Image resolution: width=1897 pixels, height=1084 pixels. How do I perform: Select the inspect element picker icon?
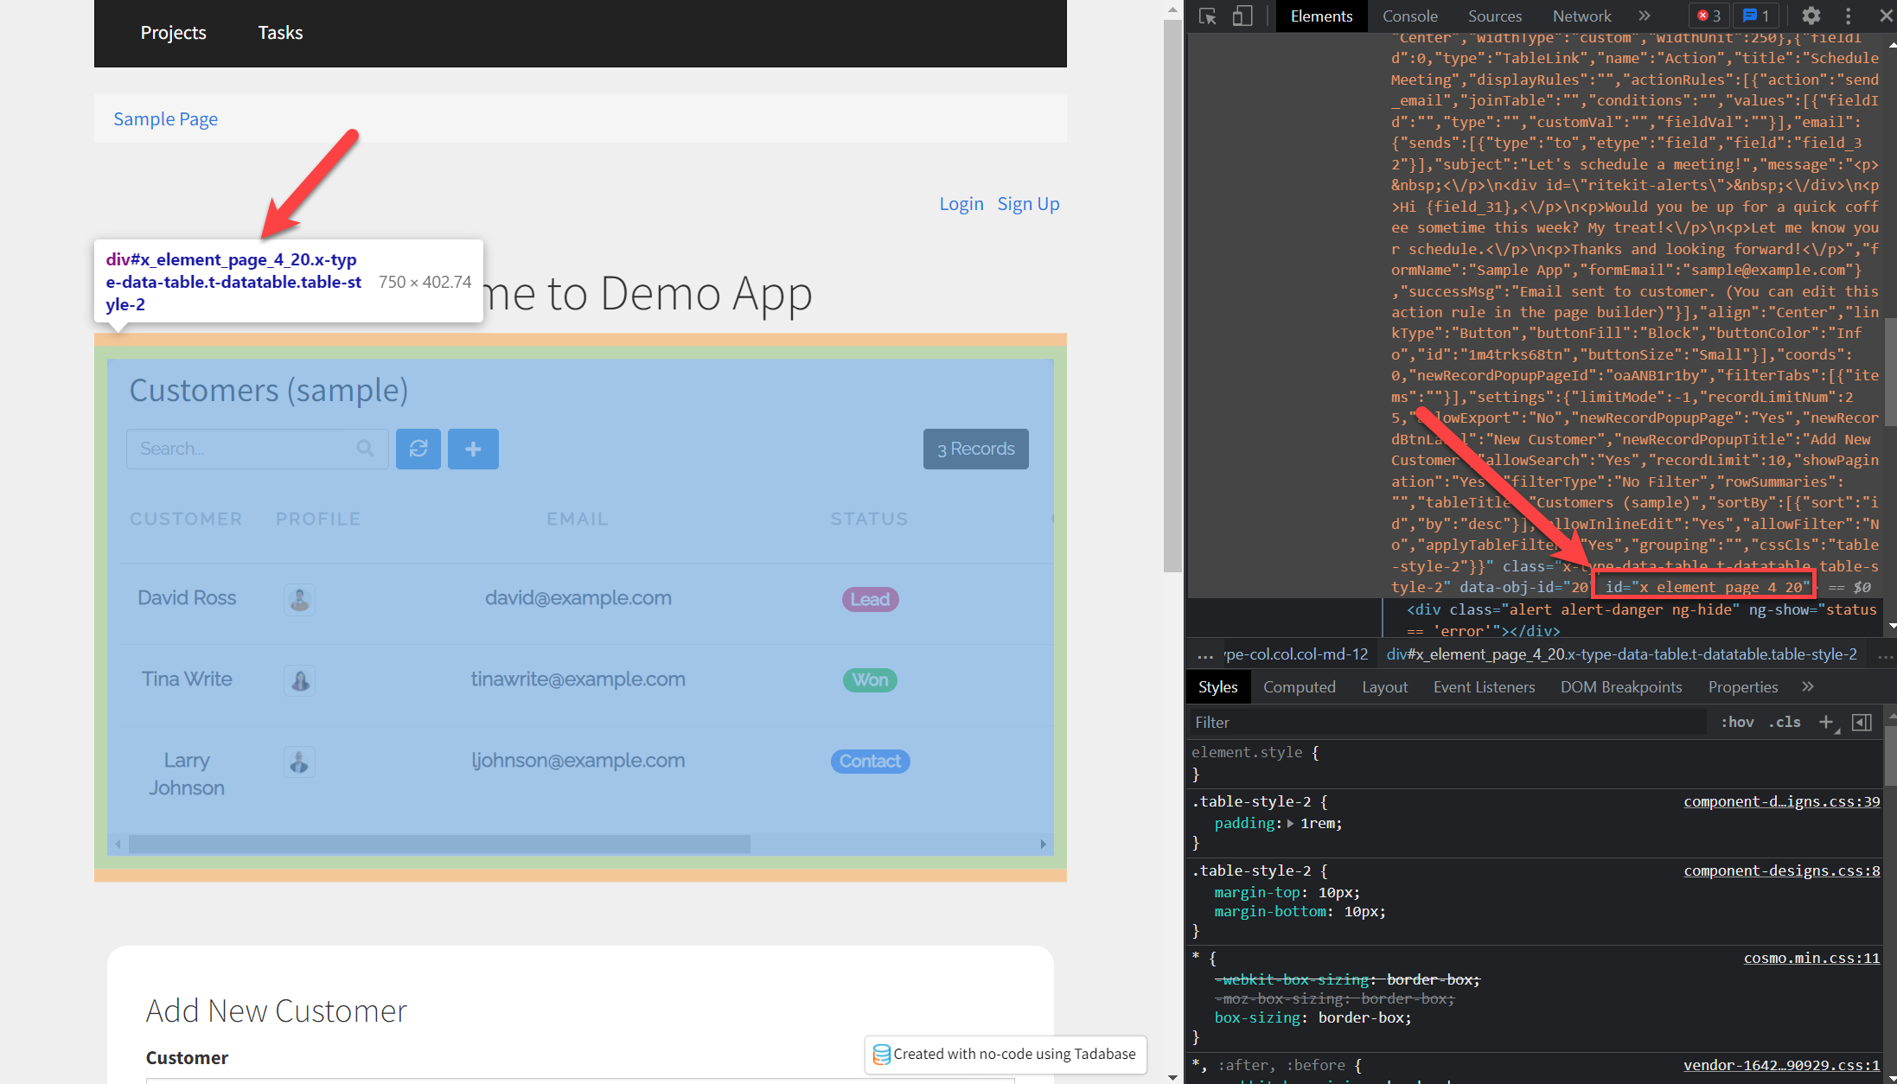pos(1208,16)
